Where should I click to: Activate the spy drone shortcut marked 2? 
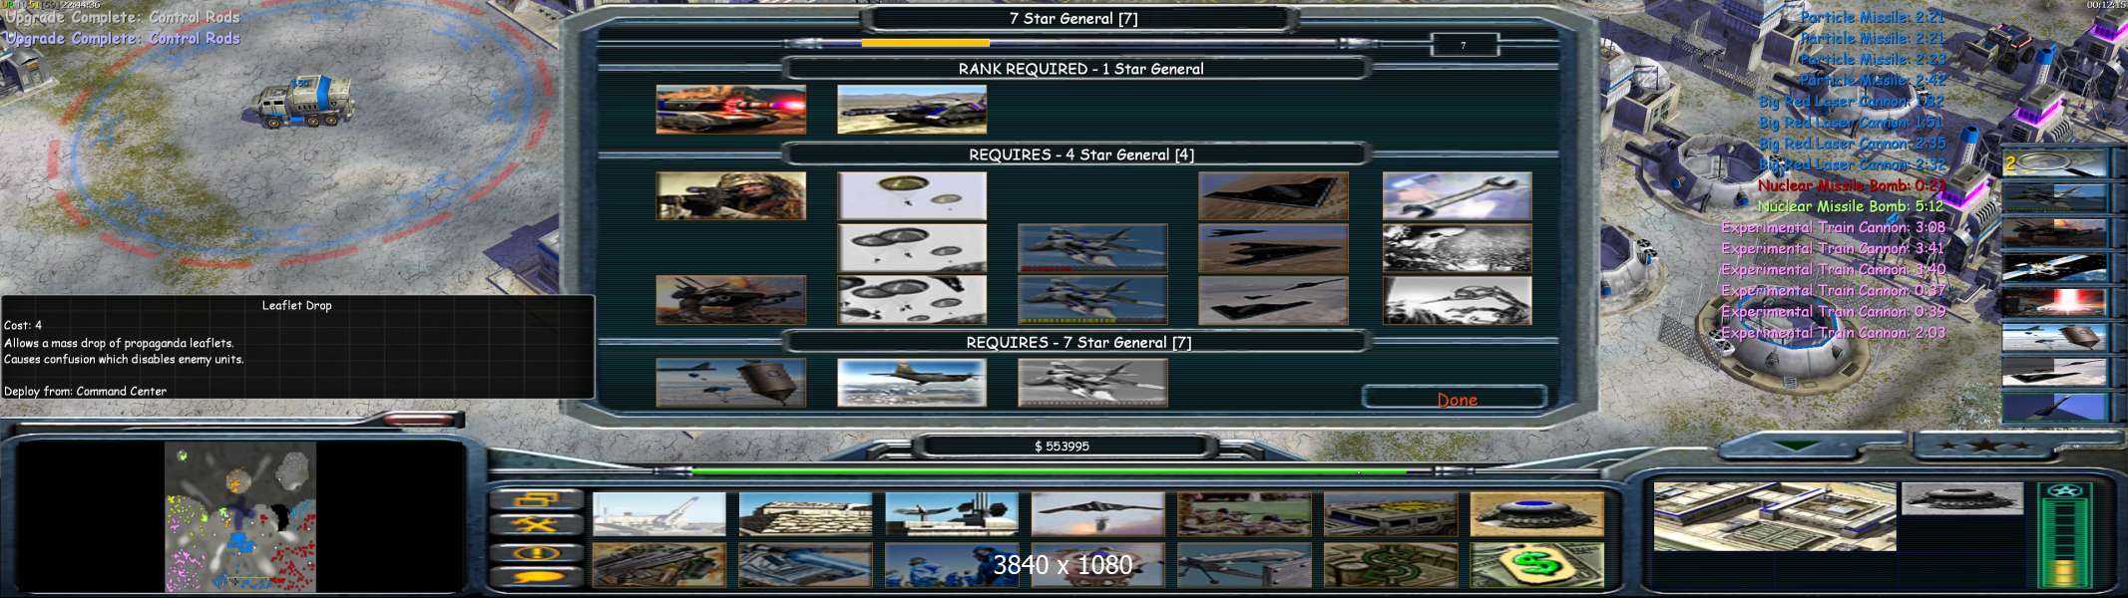2054,163
